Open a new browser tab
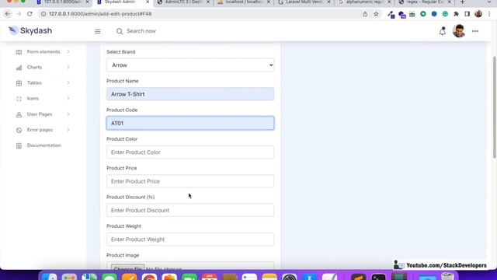This screenshot has width=497, height=280. (463, 2)
